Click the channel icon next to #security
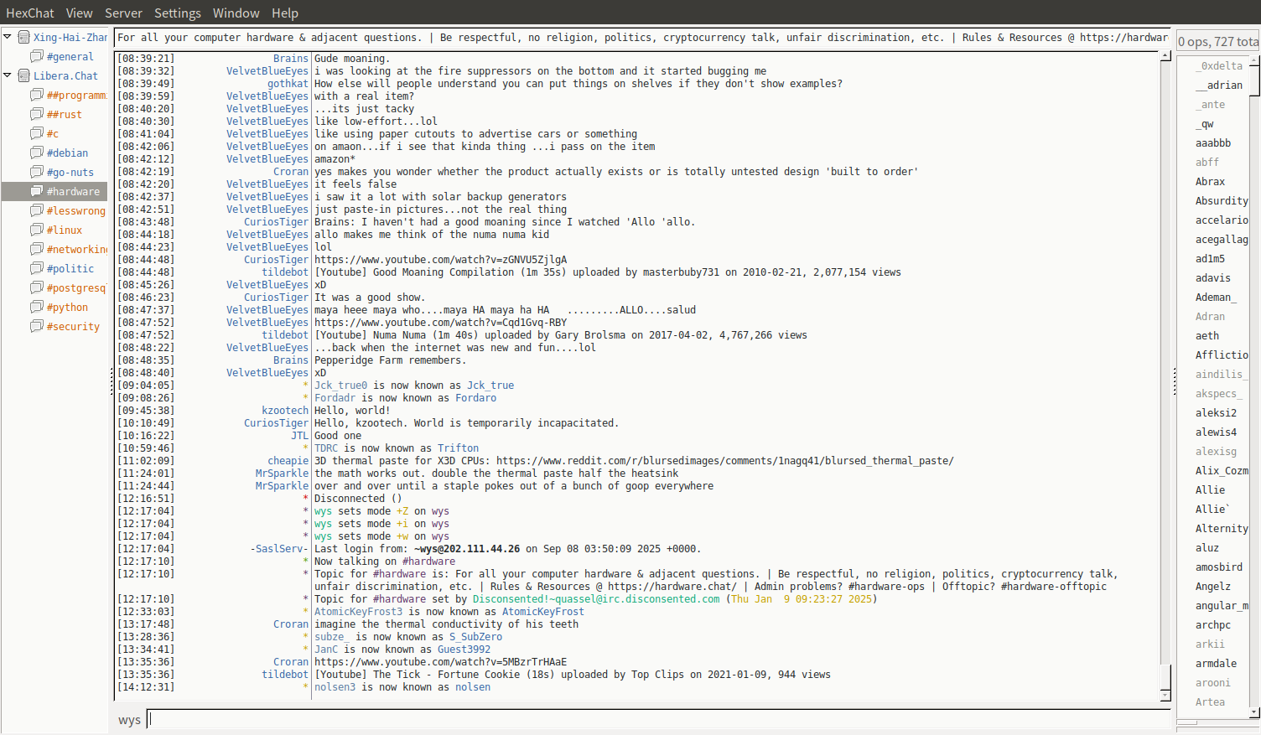 [x=37, y=326]
